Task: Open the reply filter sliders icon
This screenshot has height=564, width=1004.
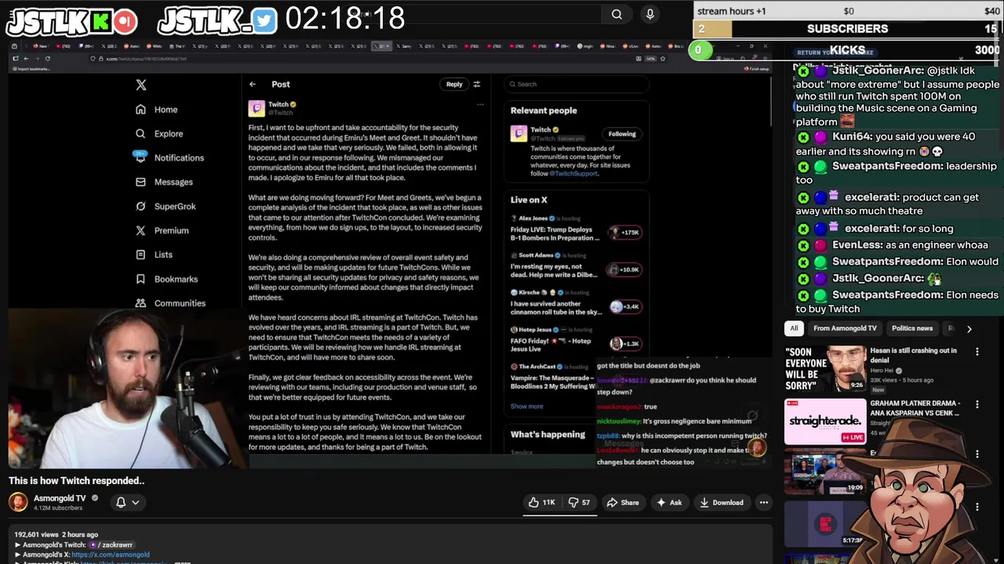Action: [x=476, y=85]
